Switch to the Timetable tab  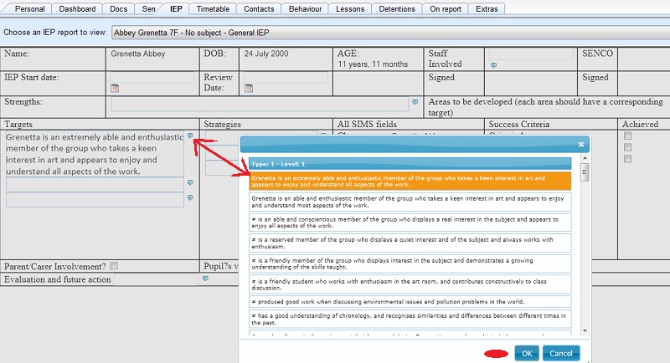[x=211, y=9]
